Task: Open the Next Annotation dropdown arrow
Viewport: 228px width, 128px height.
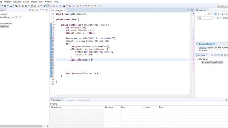Action: pyautogui.click(x=81, y=6)
